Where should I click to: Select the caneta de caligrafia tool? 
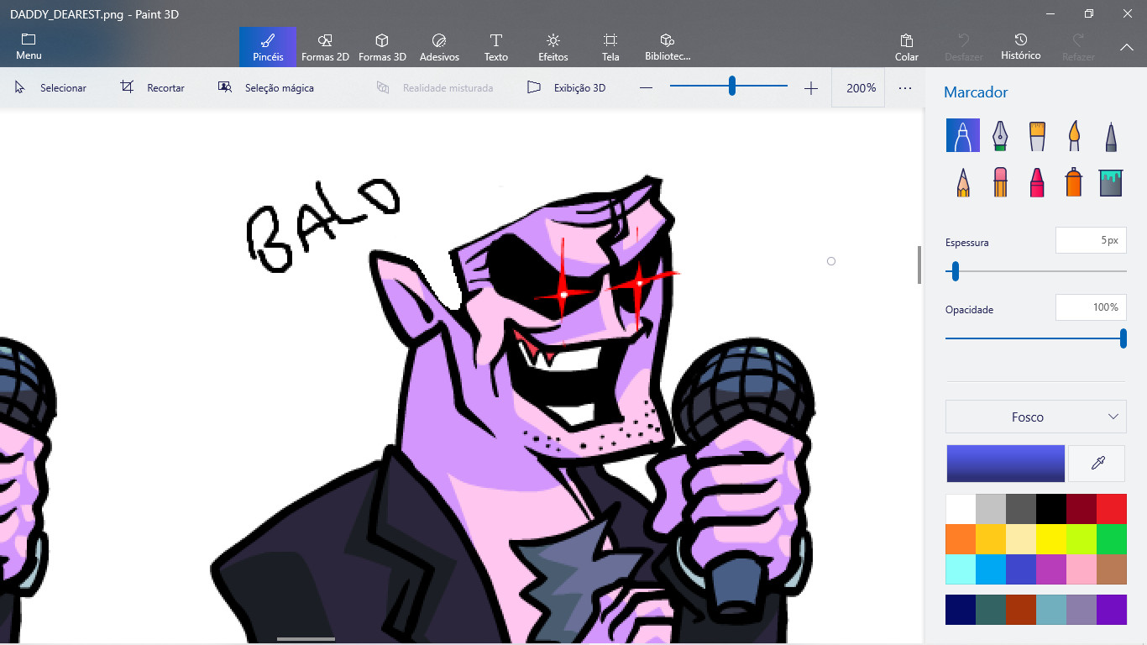tap(999, 135)
